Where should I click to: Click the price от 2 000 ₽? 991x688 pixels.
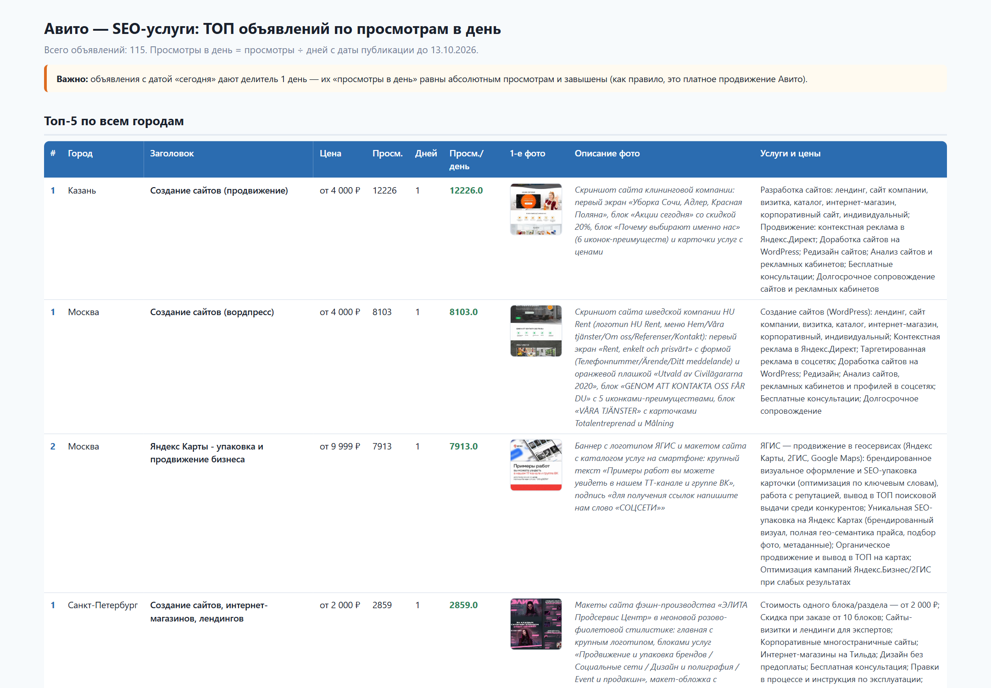pos(340,605)
